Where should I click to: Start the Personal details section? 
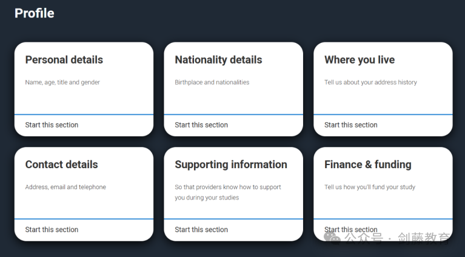pyautogui.click(x=52, y=125)
